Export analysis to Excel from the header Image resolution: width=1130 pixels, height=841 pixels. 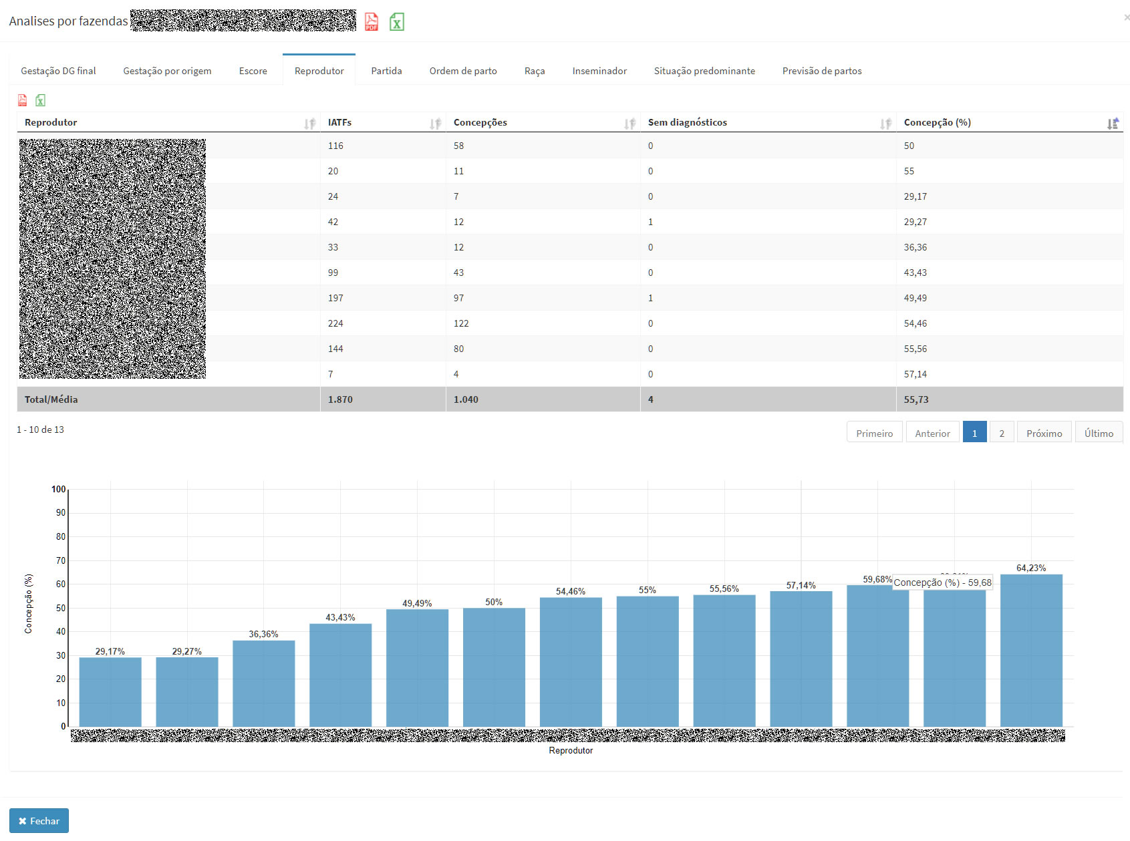click(397, 22)
